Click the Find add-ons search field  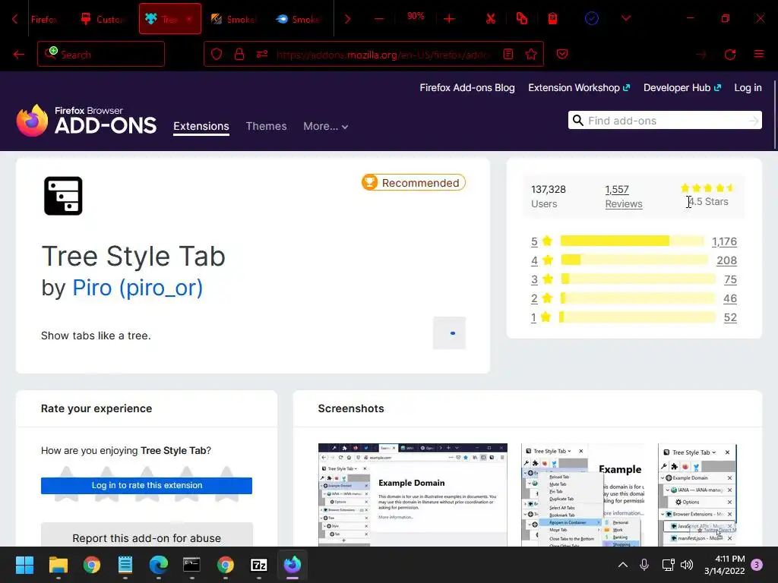665,121
